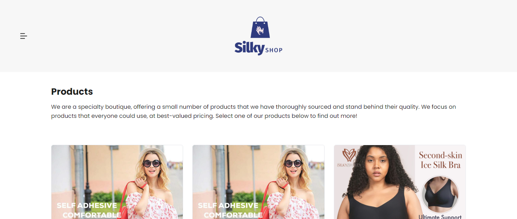Click the Ultimate Support caption on bra card
Image resolution: width=517 pixels, height=219 pixels.
pos(440,217)
